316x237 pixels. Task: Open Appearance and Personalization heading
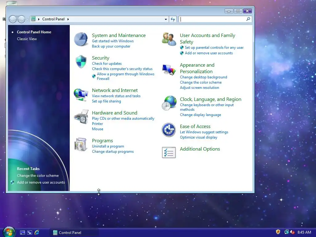click(x=197, y=68)
